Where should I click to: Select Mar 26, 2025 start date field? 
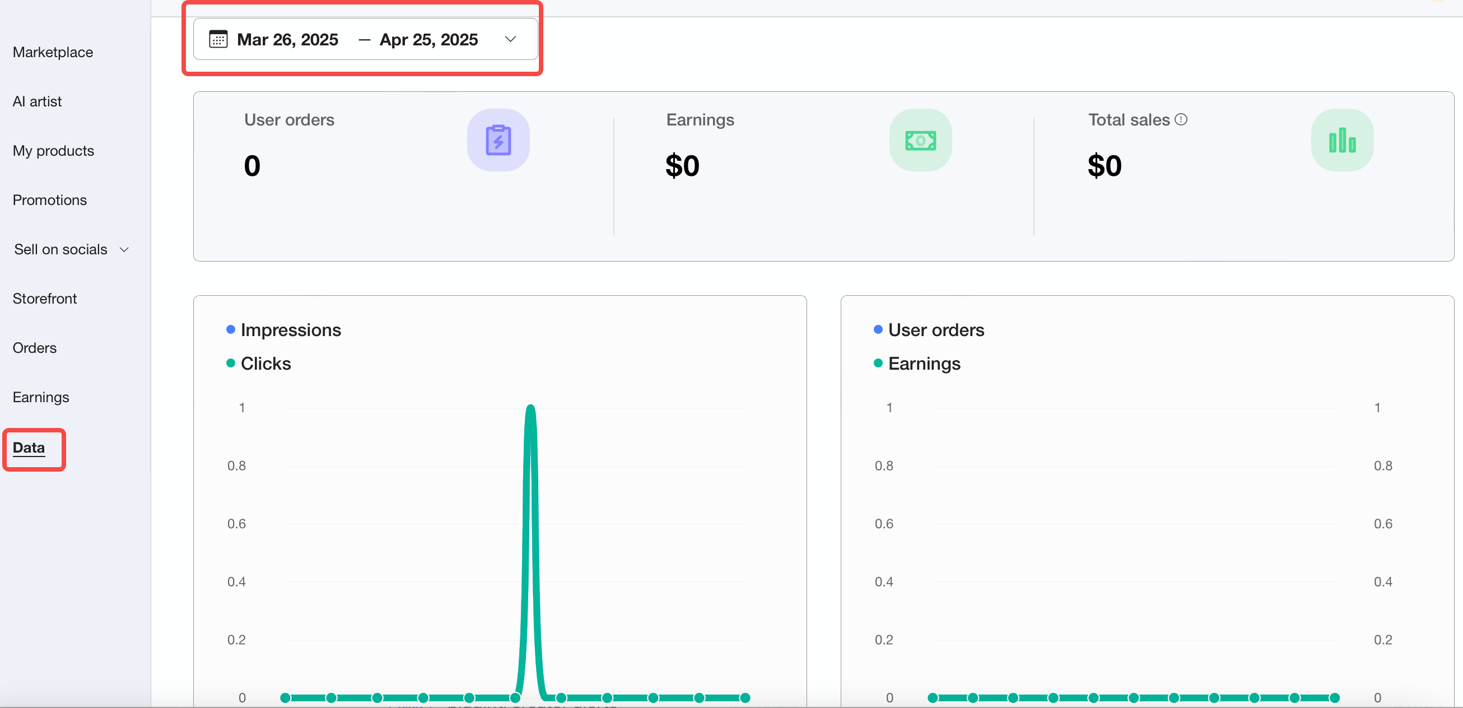click(x=287, y=39)
